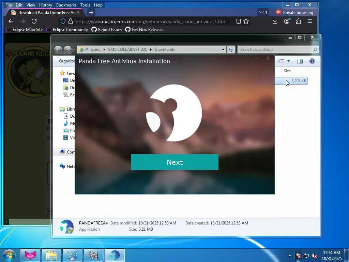Change the Explorer view mode icon
Image resolution: width=349 pixels, height=262 pixels.
coord(281,61)
